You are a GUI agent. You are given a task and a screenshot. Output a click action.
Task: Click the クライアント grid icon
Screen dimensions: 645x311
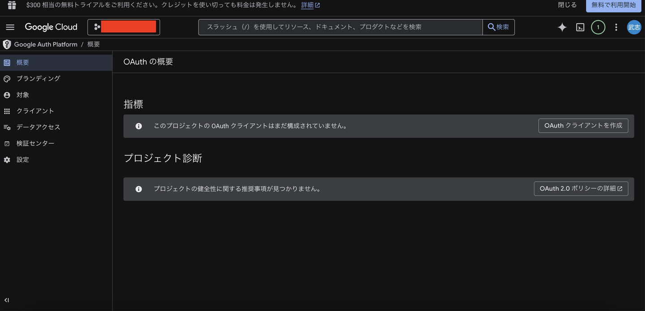(x=7, y=111)
